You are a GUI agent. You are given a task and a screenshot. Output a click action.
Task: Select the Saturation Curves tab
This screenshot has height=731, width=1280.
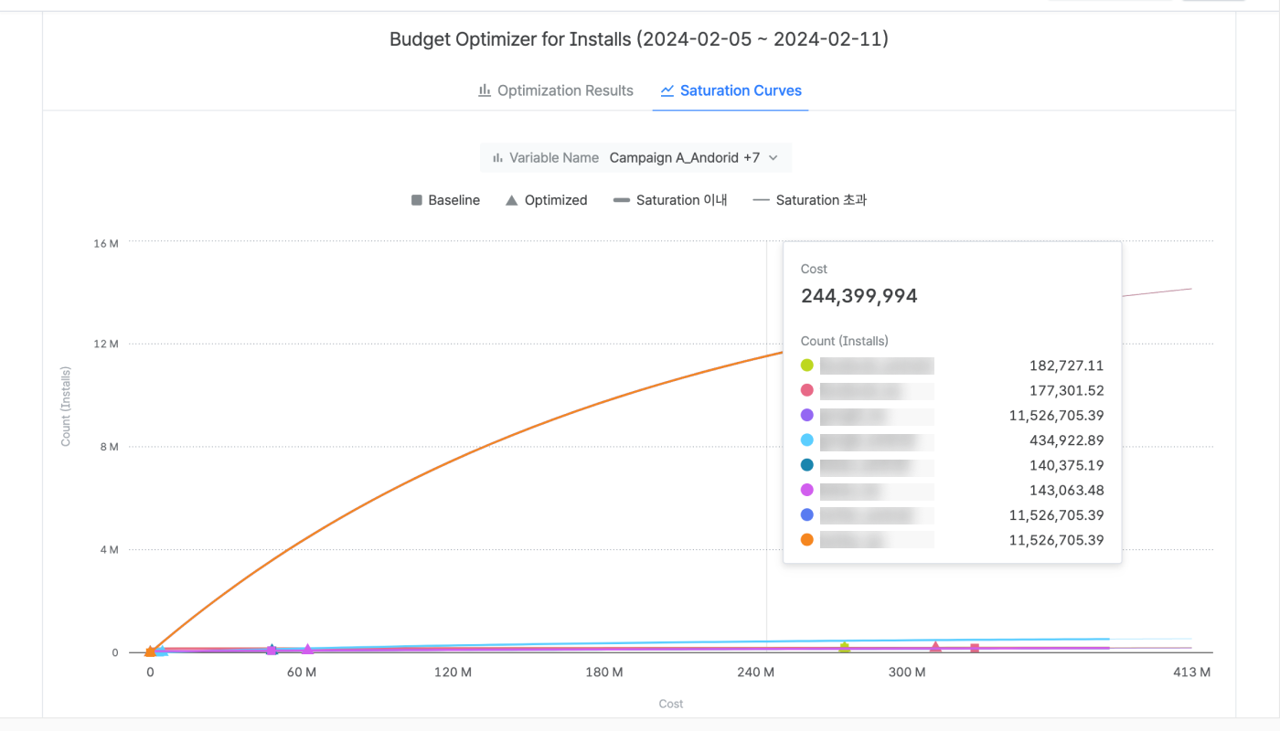tap(731, 90)
